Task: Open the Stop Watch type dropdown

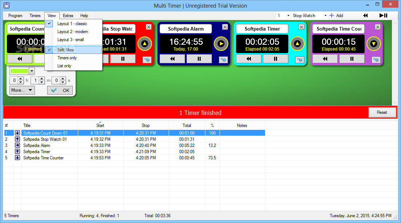Action: click(325, 16)
